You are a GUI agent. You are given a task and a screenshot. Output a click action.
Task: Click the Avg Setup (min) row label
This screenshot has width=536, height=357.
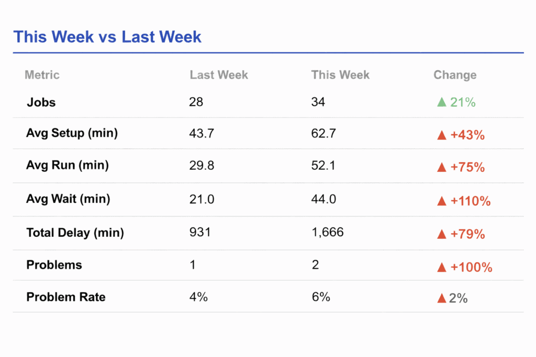pos(72,133)
